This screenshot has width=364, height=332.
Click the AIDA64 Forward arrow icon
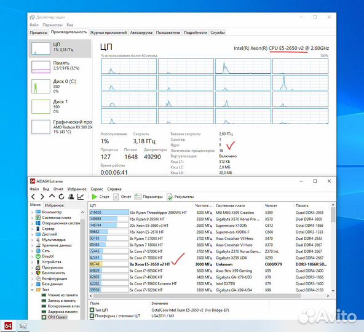[42, 197]
